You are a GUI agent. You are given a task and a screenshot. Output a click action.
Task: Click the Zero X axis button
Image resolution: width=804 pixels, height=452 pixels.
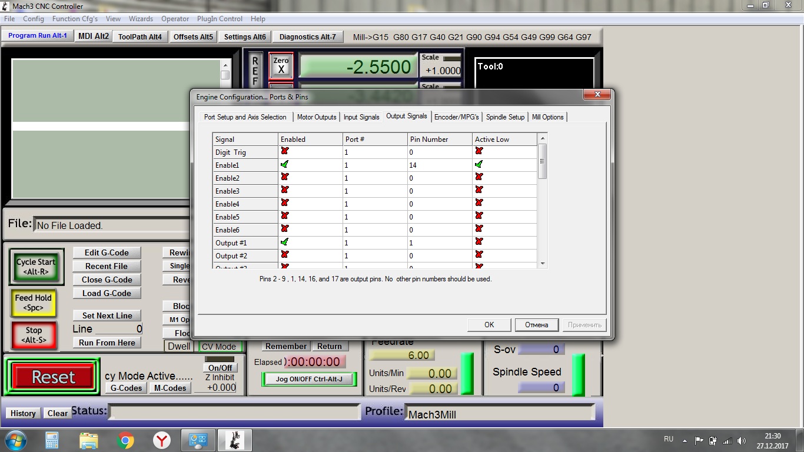[x=281, y=66]
